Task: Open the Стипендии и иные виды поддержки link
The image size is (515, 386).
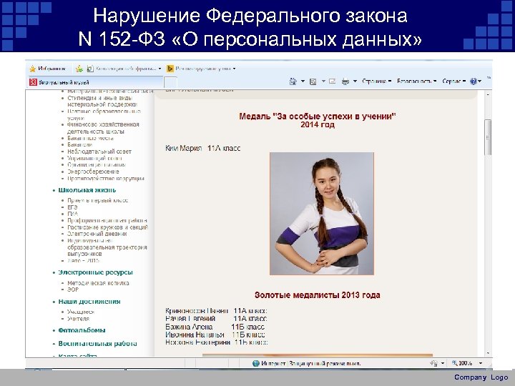Action: (x=102, y=101)
